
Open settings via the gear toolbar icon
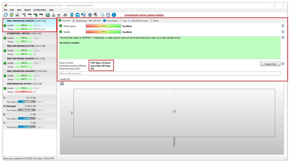click(90, 15)
